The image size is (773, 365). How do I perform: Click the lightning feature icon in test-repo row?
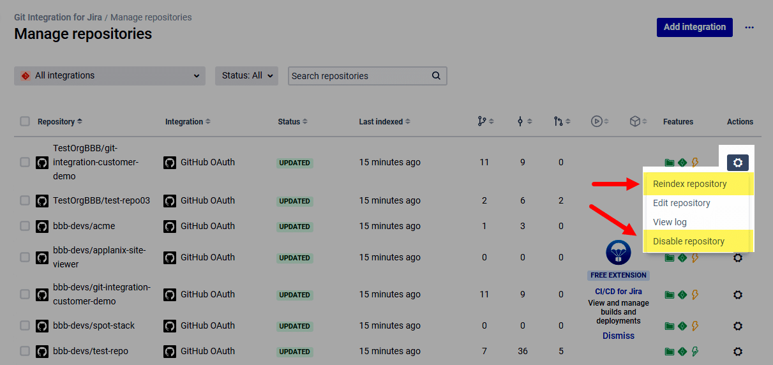(695, 352)
